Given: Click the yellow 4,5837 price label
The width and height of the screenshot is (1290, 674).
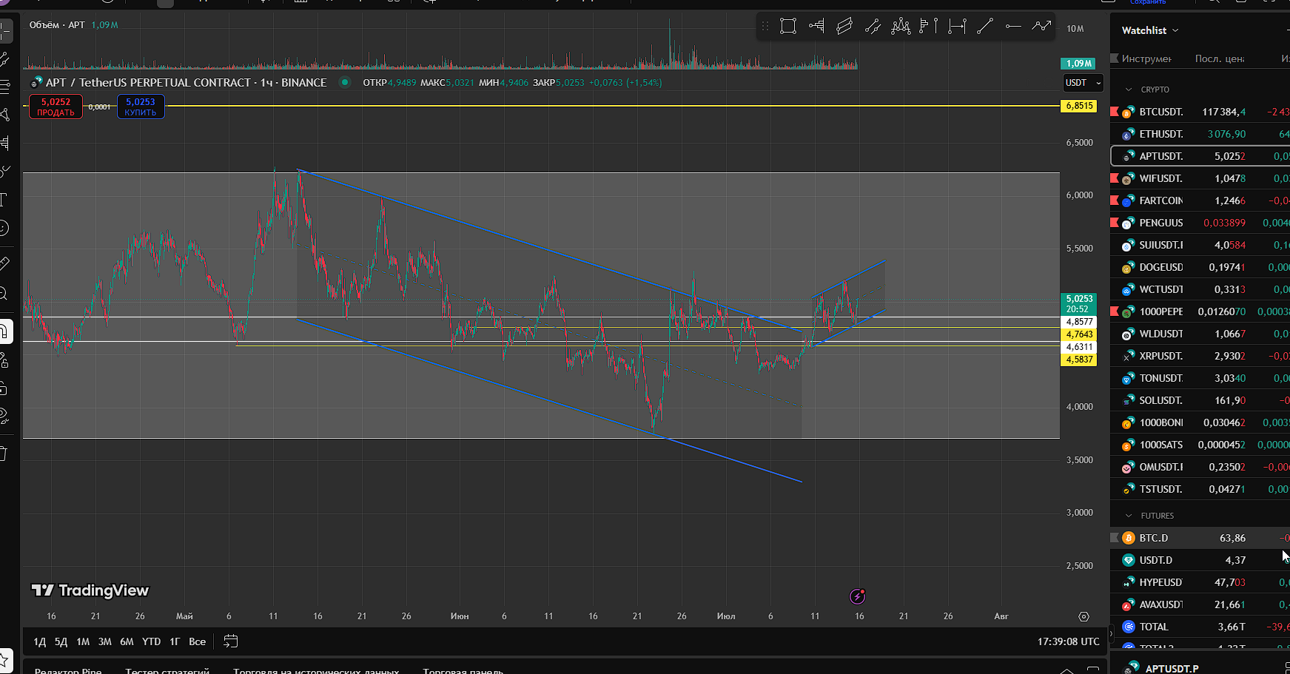Looking at the screenshot, I should click(x=1079, y=360).
